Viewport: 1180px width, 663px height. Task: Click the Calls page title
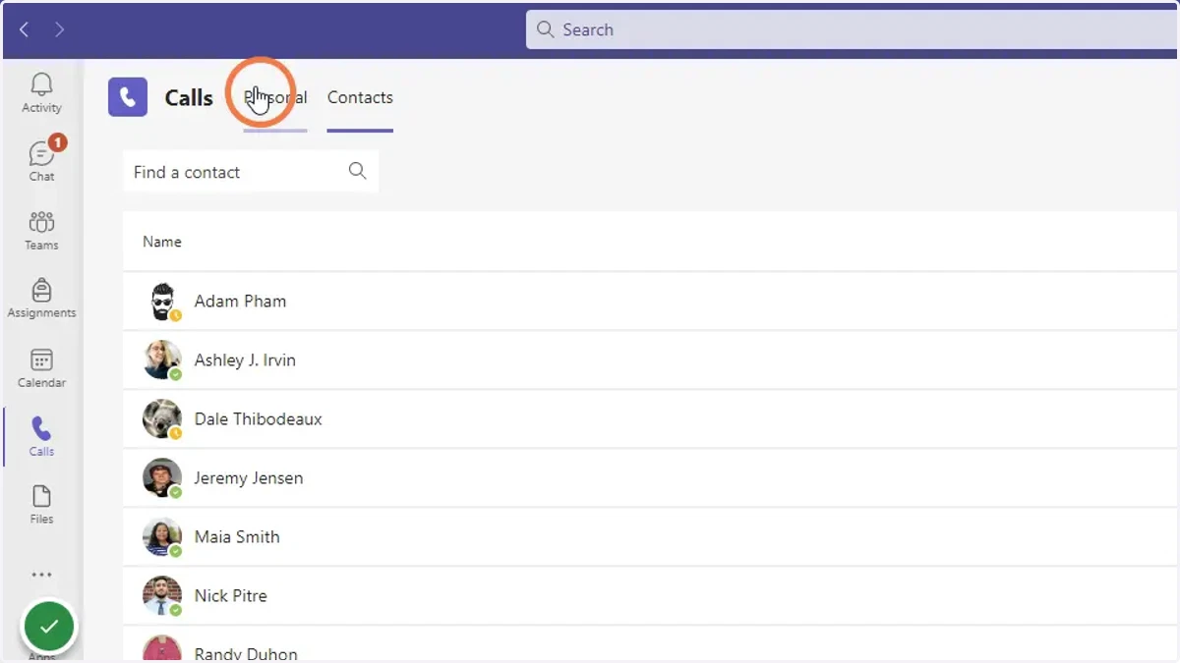189,98
